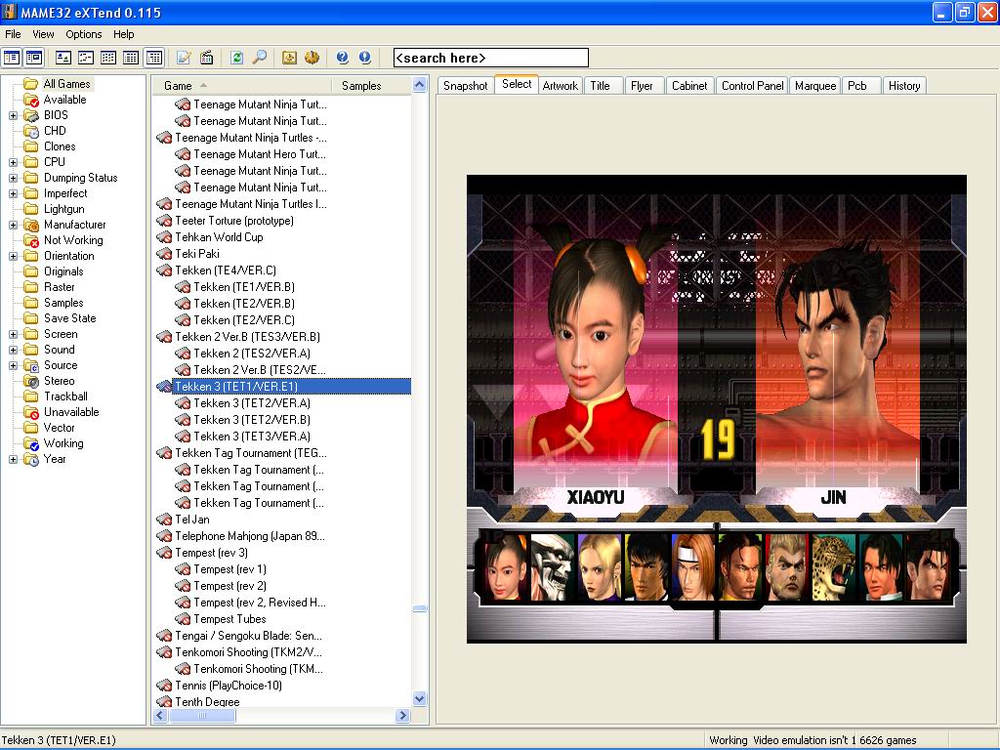Expand the Source folder node
1000x750 pixels.
coord(13,365)
